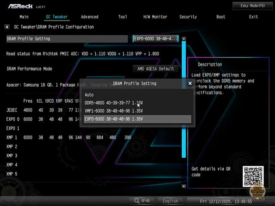The image size is (275, 206).
Task: Open the English language selector
Action: pos(170,201)
